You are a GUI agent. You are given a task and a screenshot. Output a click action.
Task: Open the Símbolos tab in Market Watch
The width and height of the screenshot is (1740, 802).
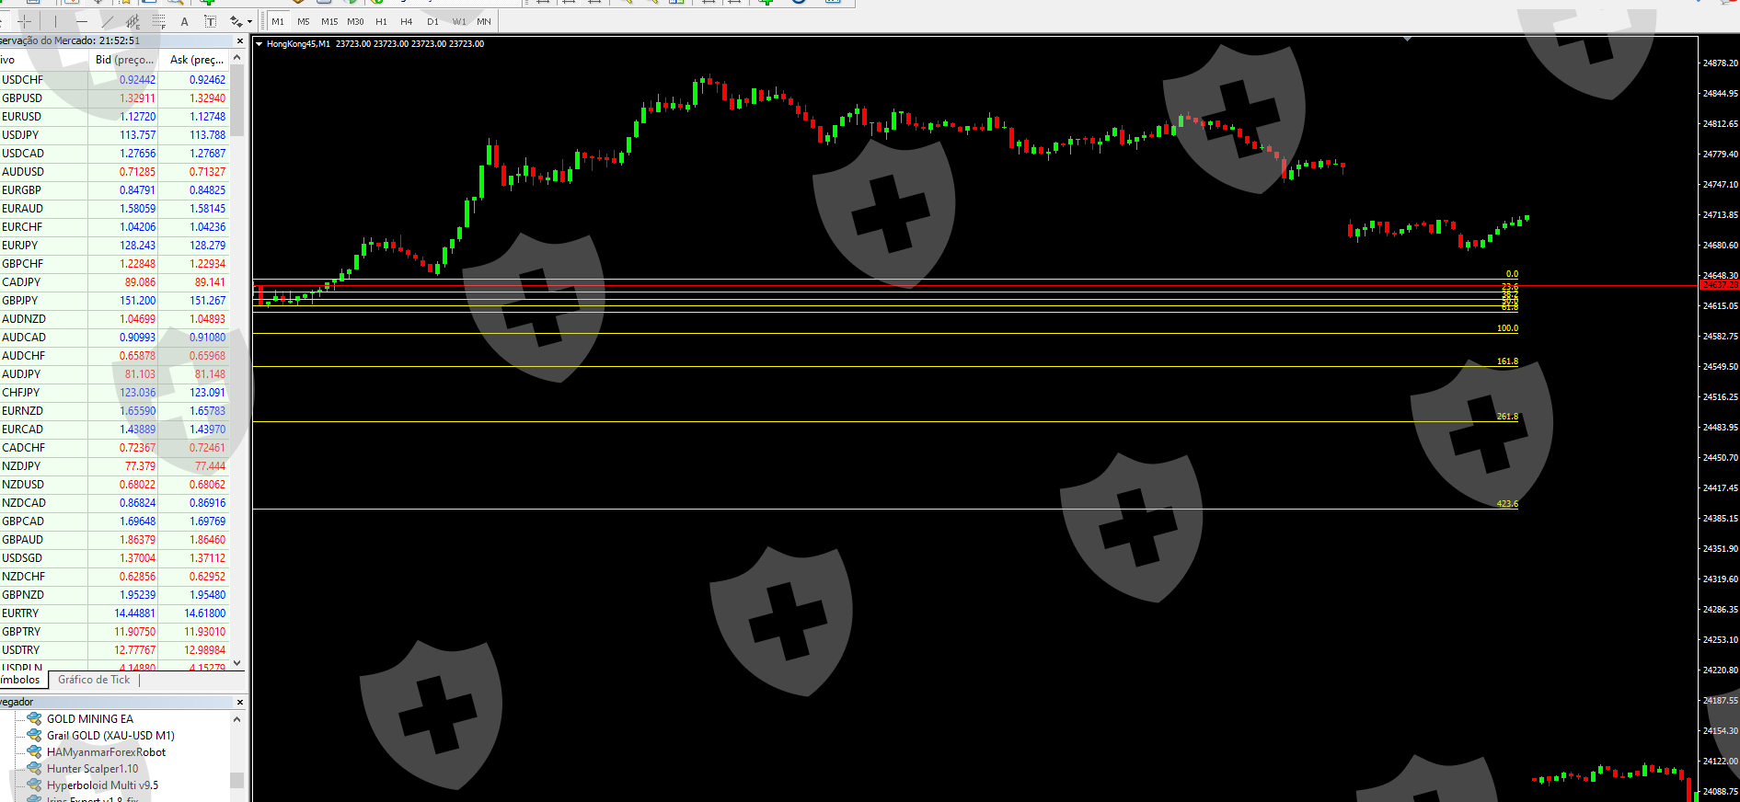tap(22, 680)
